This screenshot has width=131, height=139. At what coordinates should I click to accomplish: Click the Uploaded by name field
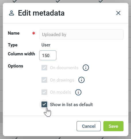81,34
